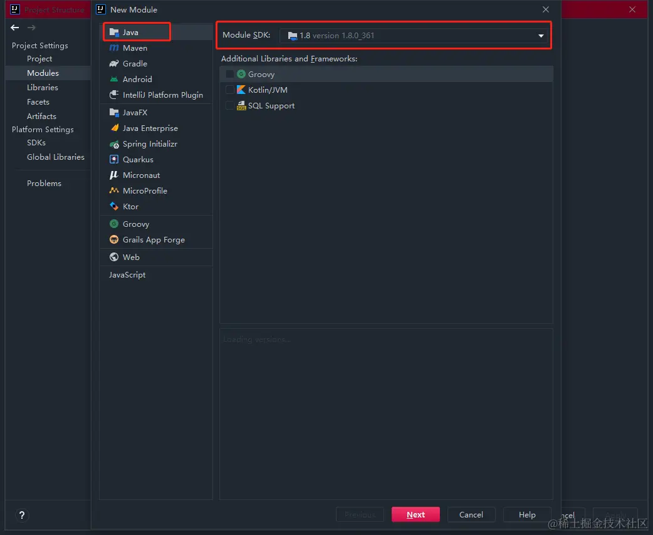Viewport: 653px width, 535px height.
Task: Select the Ktor module type
Action: click(x=156, y=206)
